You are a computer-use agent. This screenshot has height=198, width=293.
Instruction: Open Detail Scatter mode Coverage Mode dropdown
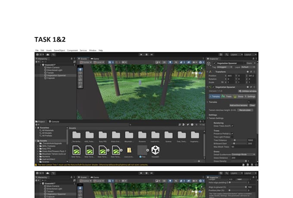pos(243,154)
